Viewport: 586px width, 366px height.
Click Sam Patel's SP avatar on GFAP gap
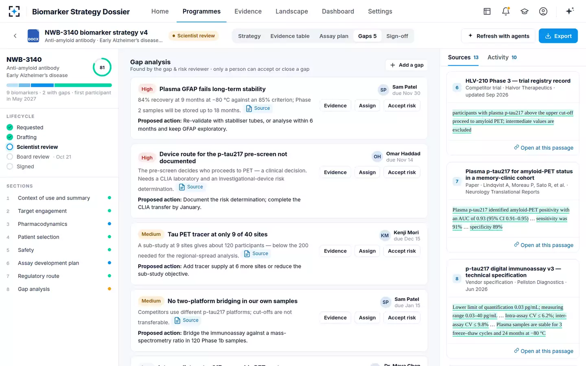pyautogui.click(x=383, y=90)
